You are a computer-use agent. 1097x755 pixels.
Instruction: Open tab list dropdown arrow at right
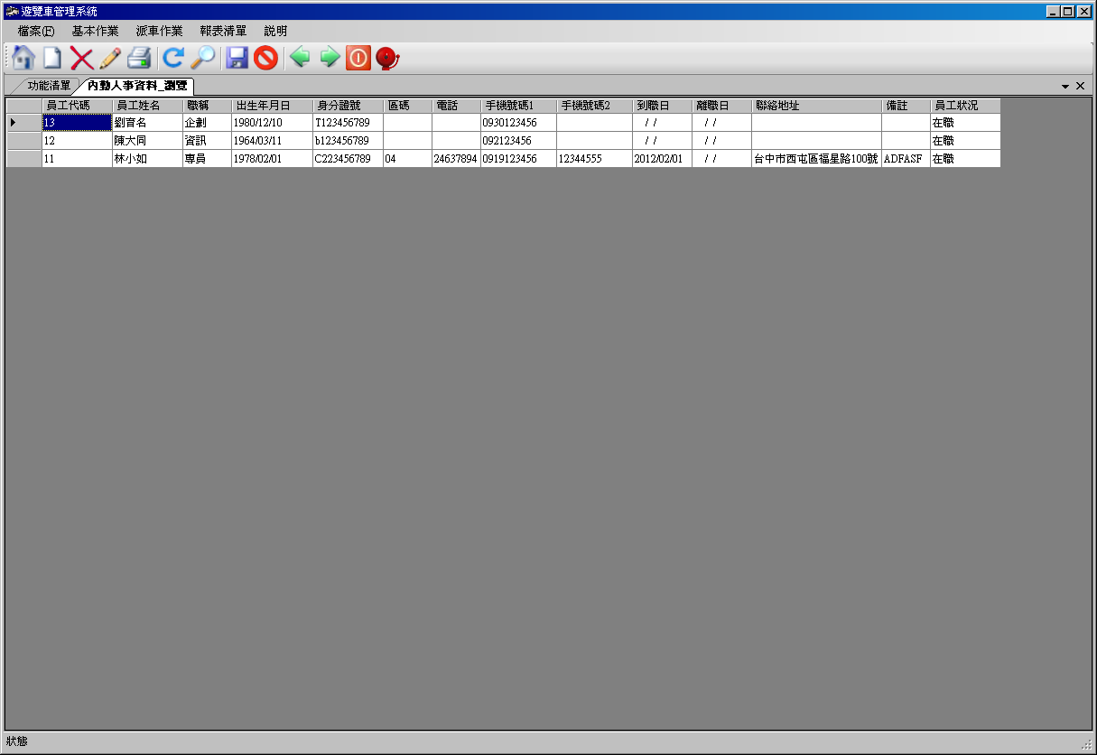coord(1065,86)
